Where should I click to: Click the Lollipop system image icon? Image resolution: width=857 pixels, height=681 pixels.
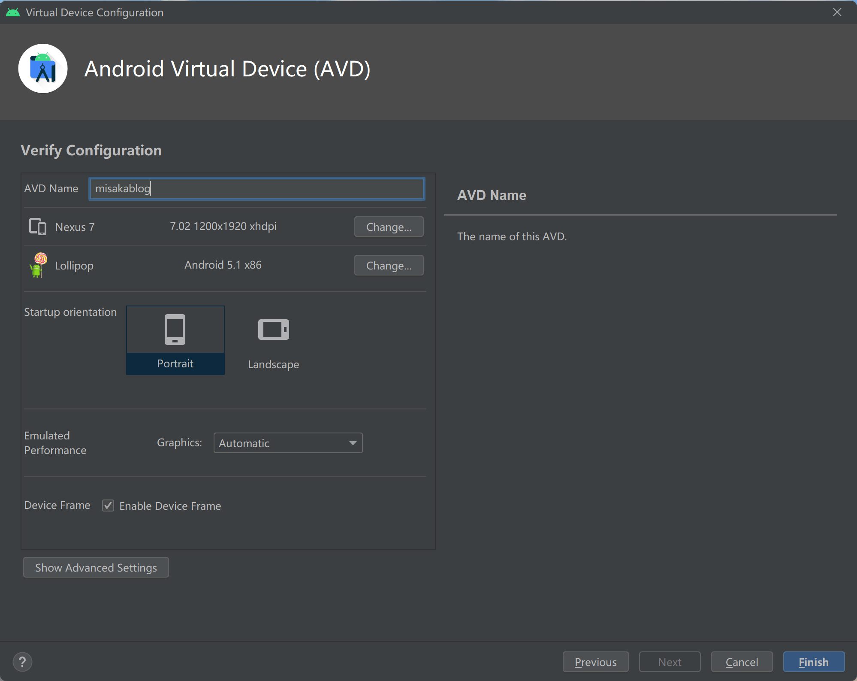pos(38,265)
